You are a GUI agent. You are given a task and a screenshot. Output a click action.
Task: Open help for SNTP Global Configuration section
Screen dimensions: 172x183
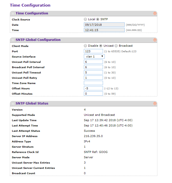point(155,40)
